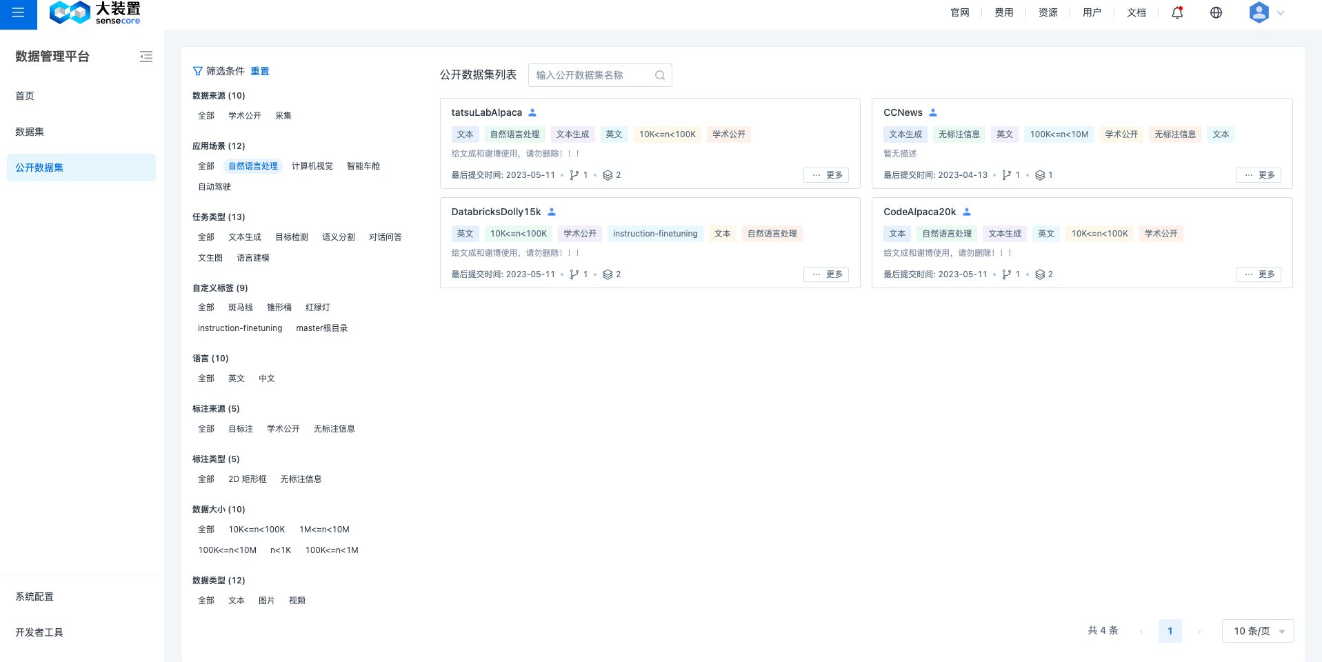Open the hamburger menu in top-left corner
This screenshot has height=662, width=1322.
18,12
